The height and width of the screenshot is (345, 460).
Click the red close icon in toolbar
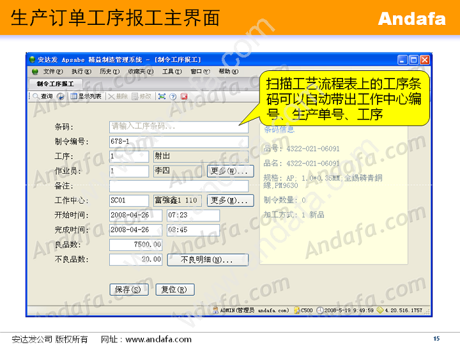184,96
